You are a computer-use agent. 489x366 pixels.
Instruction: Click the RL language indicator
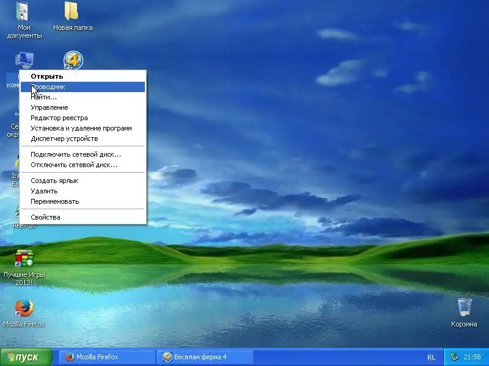[x=432, y=357]
